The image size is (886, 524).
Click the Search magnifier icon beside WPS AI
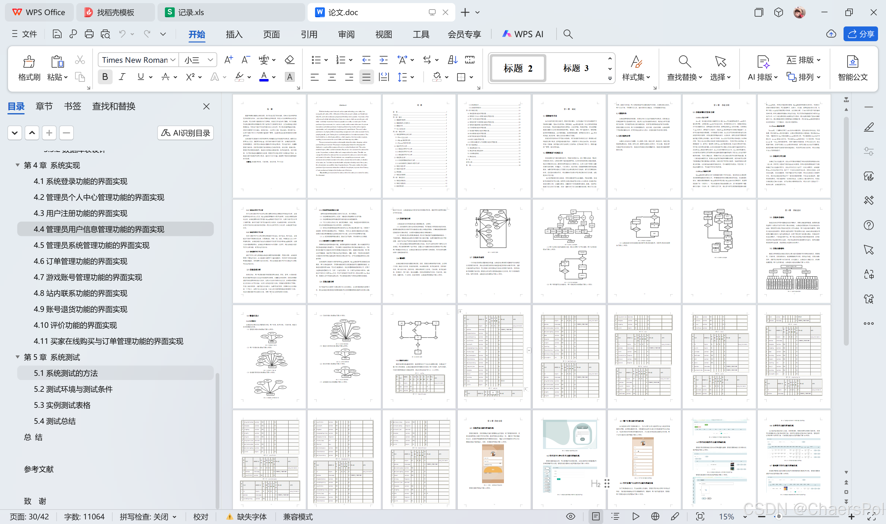[x=568, y=34]
